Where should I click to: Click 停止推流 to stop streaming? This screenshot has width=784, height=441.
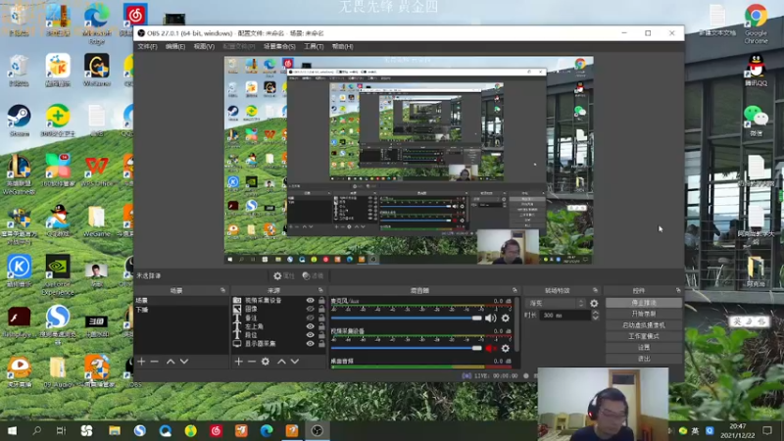[644, 303]
